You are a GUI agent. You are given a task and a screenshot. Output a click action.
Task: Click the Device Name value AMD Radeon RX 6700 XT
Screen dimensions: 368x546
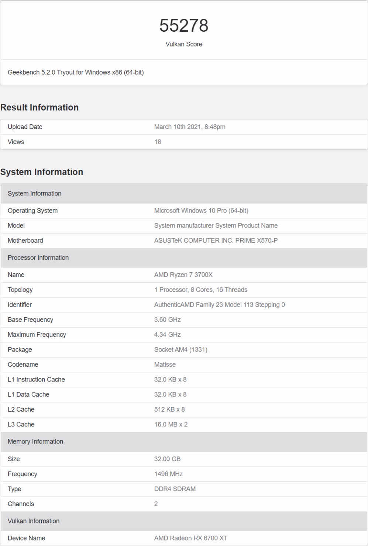(x=191, y=538)
